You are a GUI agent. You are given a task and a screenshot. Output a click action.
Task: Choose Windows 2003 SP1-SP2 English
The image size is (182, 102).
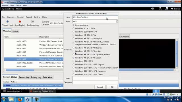73,64
